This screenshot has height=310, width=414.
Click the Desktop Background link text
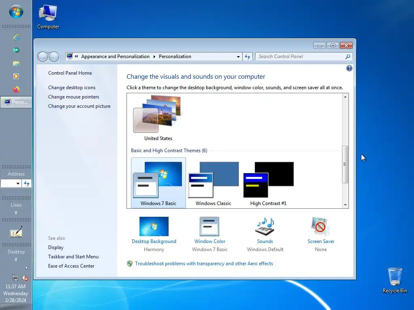tap(154, 241)
